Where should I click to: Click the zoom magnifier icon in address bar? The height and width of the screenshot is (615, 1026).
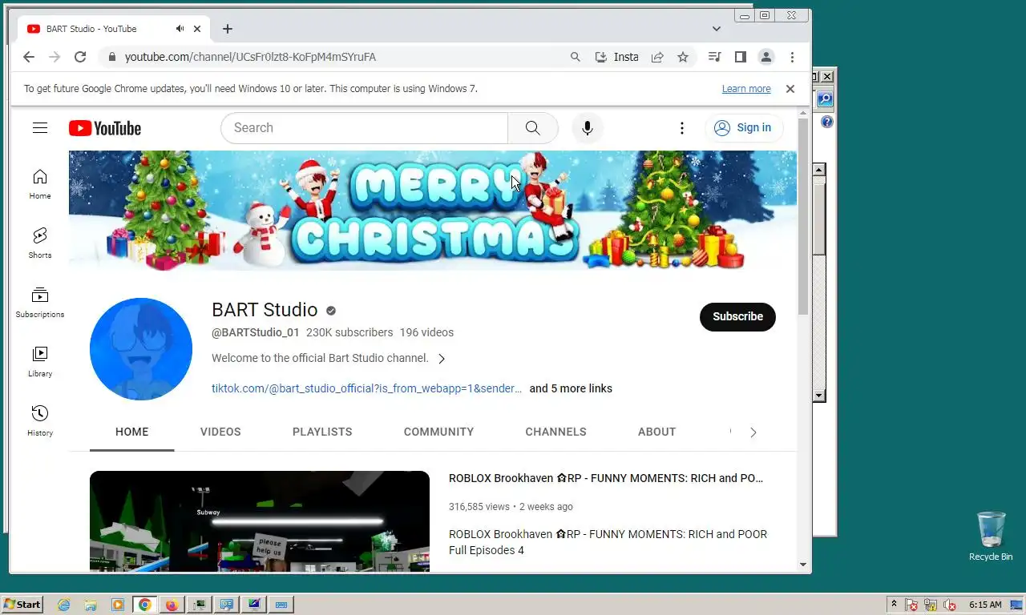pyautogui.click(x=576, y=57)
